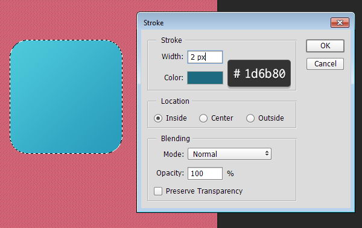Click the Outside label text
The width and height of the screenshot is (362, 228).
coord(271,118)
